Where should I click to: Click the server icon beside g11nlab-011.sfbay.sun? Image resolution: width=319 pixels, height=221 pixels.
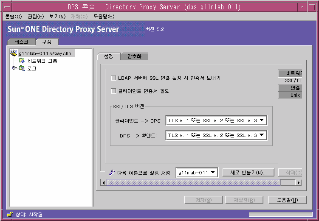point(14,53)
